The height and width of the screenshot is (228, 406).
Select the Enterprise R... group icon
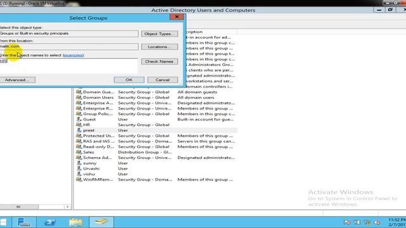click(79, 108)
